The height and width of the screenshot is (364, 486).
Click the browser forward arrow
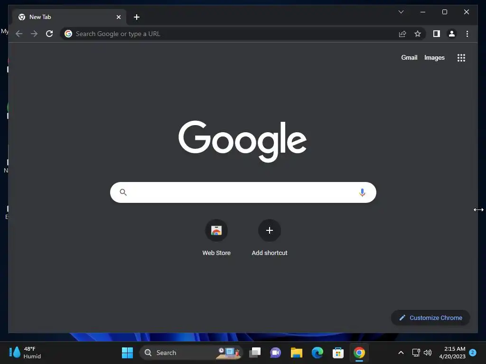point(34,34)
